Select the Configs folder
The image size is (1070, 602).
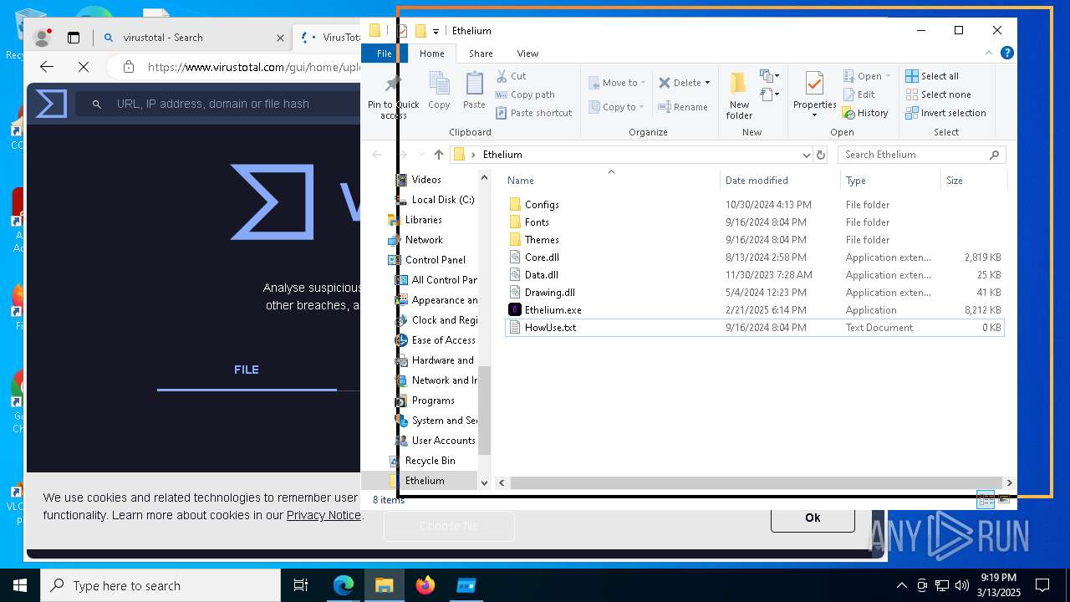pyautogui.click(x=542, y=205)
